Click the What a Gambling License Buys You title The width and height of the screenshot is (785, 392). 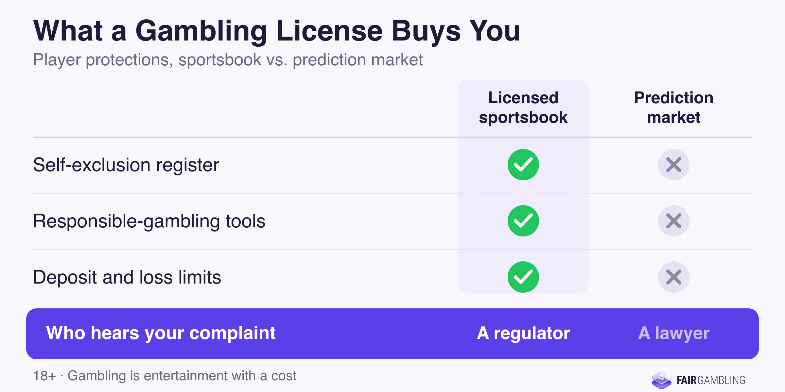(x=277, y=31)
